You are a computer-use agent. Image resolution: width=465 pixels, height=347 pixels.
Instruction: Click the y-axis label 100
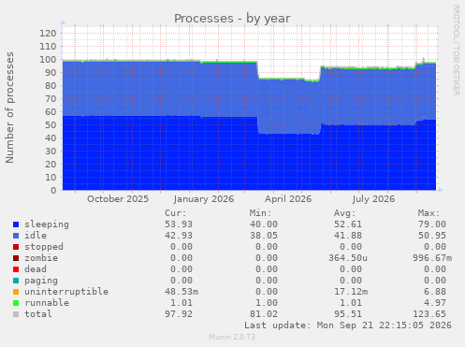click(x=48, y=60)
